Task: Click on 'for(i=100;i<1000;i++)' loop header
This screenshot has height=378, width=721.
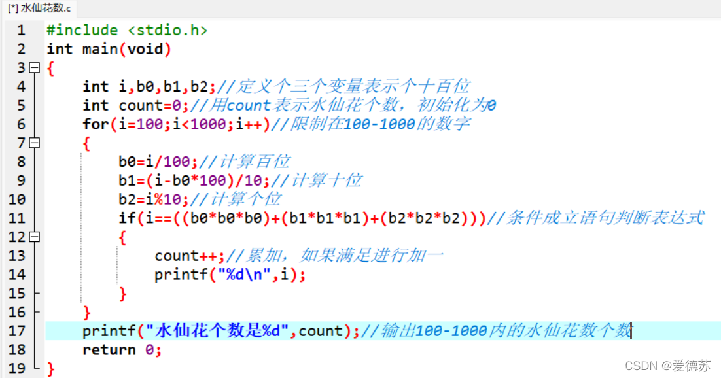Action: pyautogui.click(x=176, y=124)
